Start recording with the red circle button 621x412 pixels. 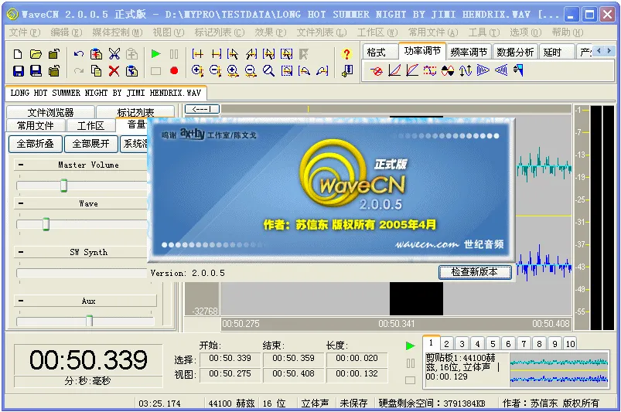(174, 71)
